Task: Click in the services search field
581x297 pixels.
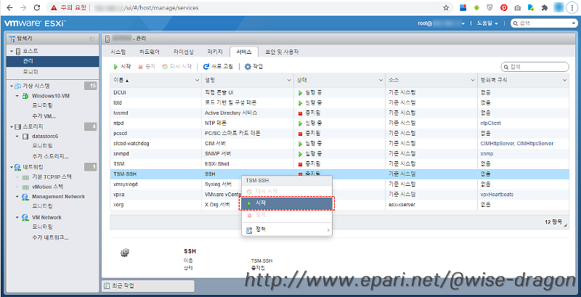Action: (x=535, y=67)
